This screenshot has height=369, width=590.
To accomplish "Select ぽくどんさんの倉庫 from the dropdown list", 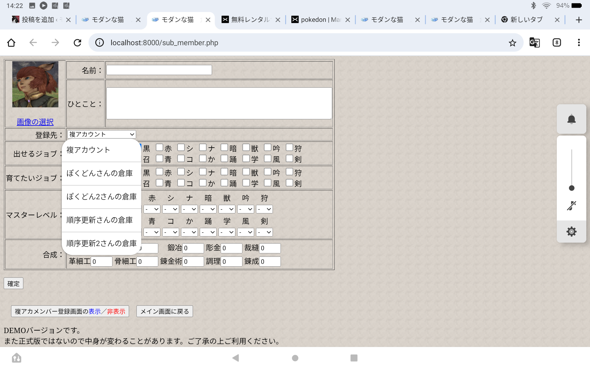I will (100, 173).
